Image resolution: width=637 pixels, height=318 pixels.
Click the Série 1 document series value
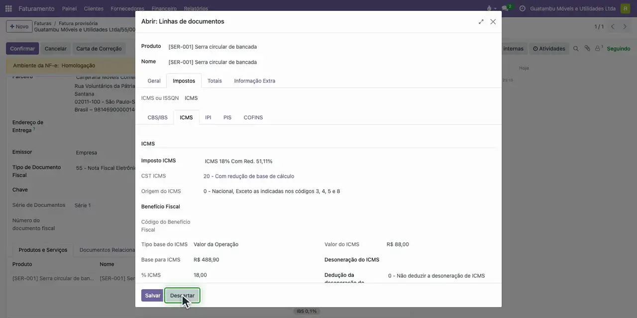click(83, 205)
